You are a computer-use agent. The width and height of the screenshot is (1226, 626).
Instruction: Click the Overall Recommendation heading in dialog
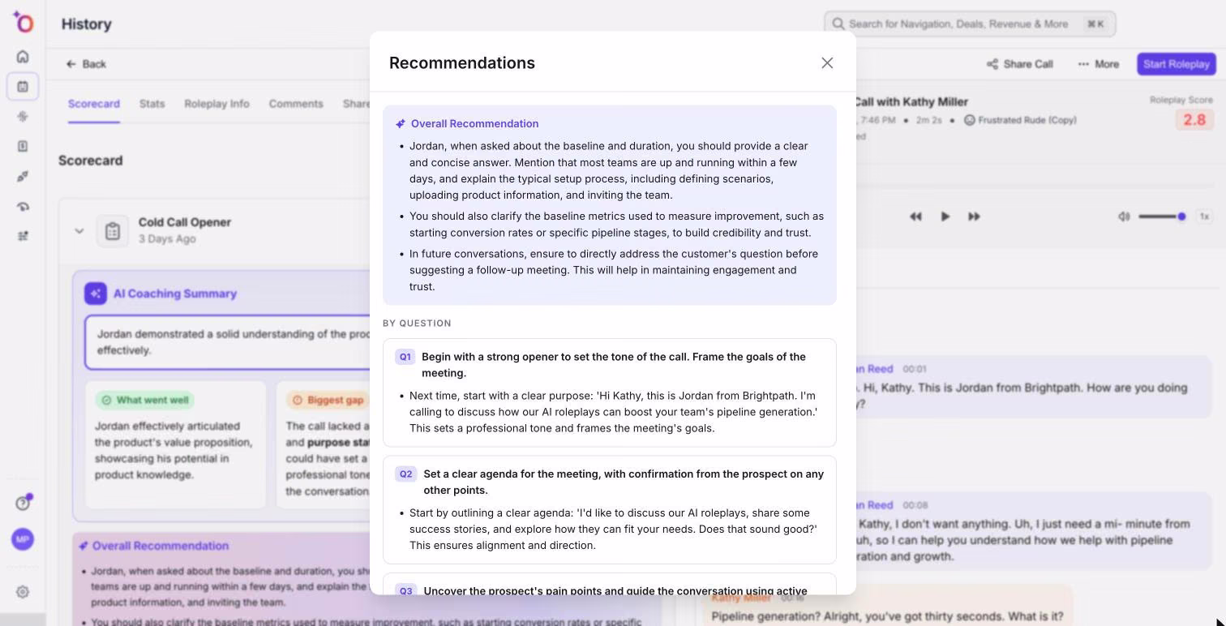(x=474, y=123)
